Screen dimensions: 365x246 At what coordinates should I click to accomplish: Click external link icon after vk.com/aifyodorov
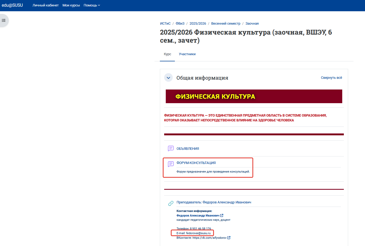coord(229,238)
